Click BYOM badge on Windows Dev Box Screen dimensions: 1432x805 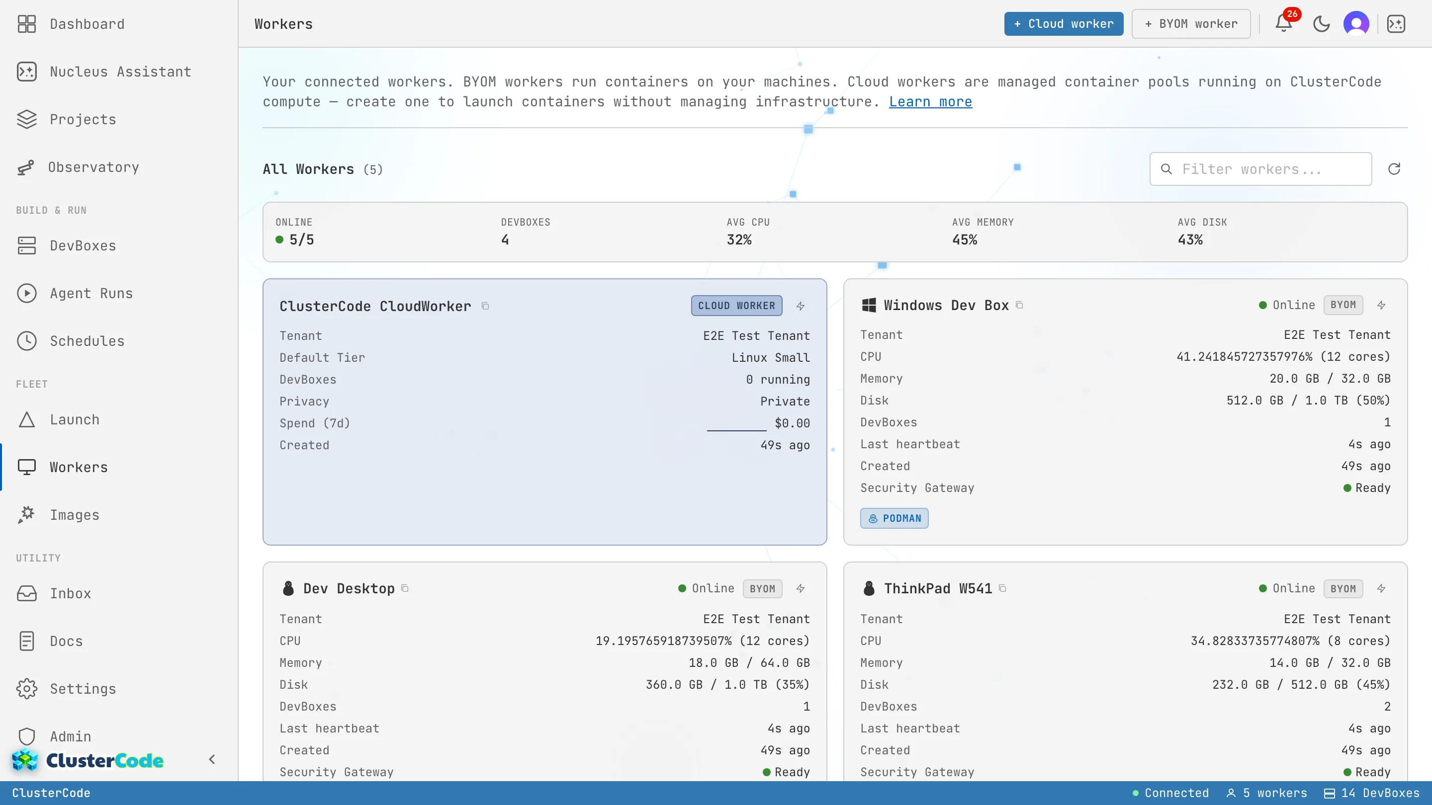[x=1343, y=305]
